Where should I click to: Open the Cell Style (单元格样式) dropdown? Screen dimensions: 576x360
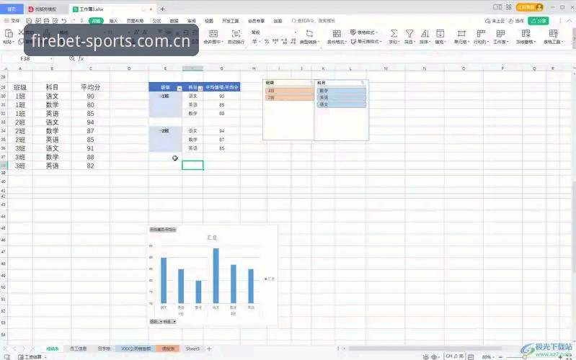366,42
